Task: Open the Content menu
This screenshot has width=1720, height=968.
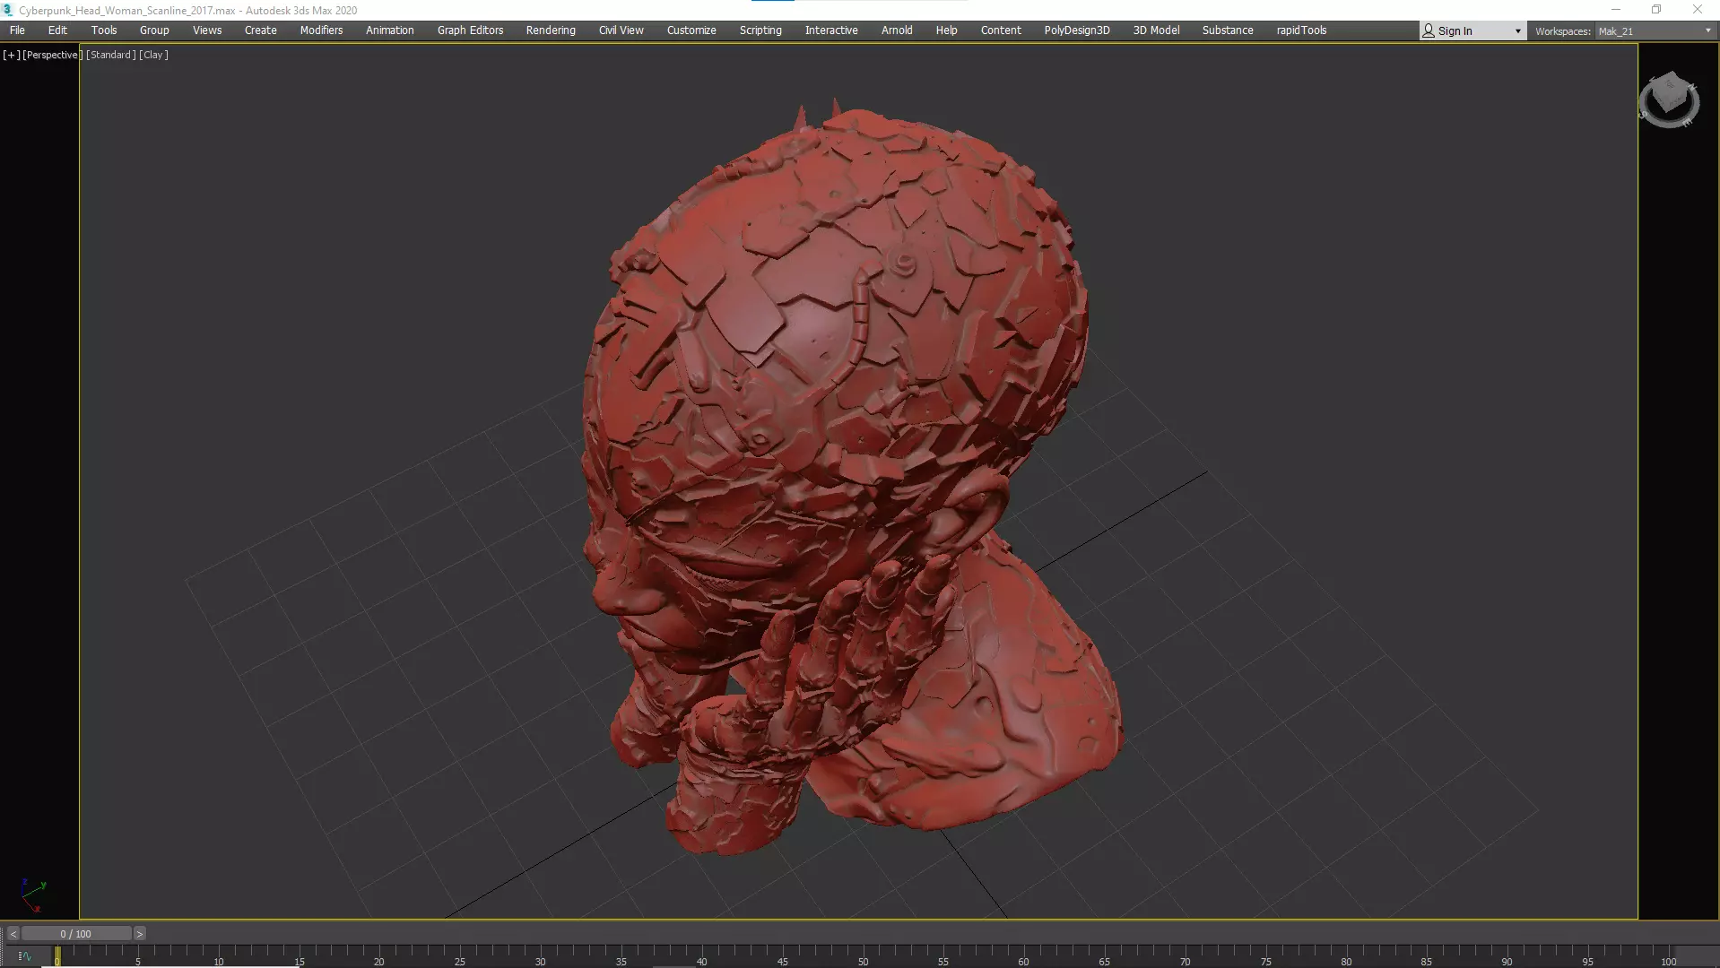Action: (1001, 30)
